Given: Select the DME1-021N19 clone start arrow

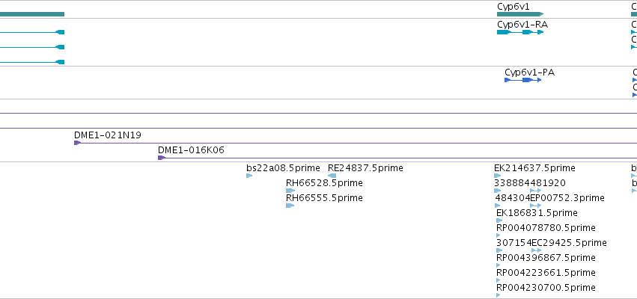Looking at the screenshot, I should [77, 143].
